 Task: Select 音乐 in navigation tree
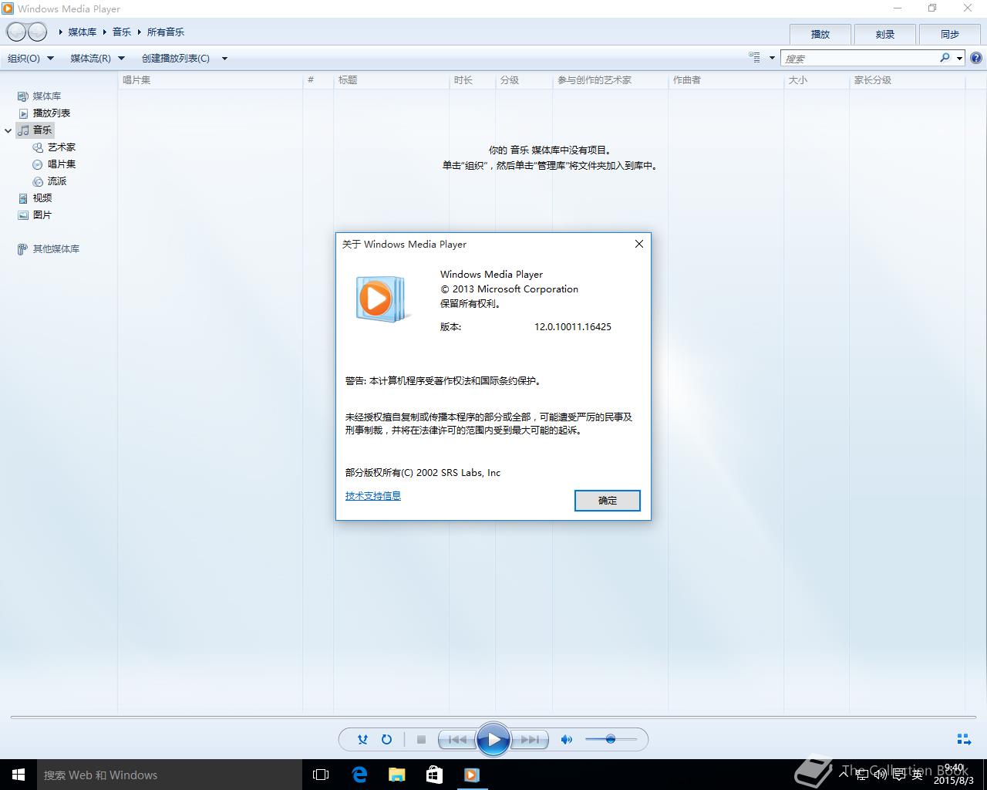[35, 130]
